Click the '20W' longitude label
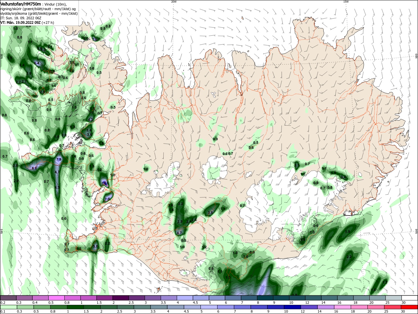418x314 pixels. [174, 2]
